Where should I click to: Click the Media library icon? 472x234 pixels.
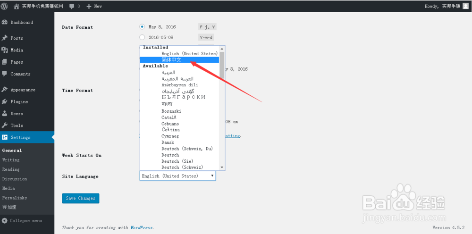click(5, 50)
